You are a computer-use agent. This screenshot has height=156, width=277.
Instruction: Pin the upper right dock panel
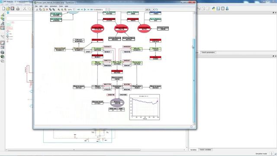pos(273,13)
